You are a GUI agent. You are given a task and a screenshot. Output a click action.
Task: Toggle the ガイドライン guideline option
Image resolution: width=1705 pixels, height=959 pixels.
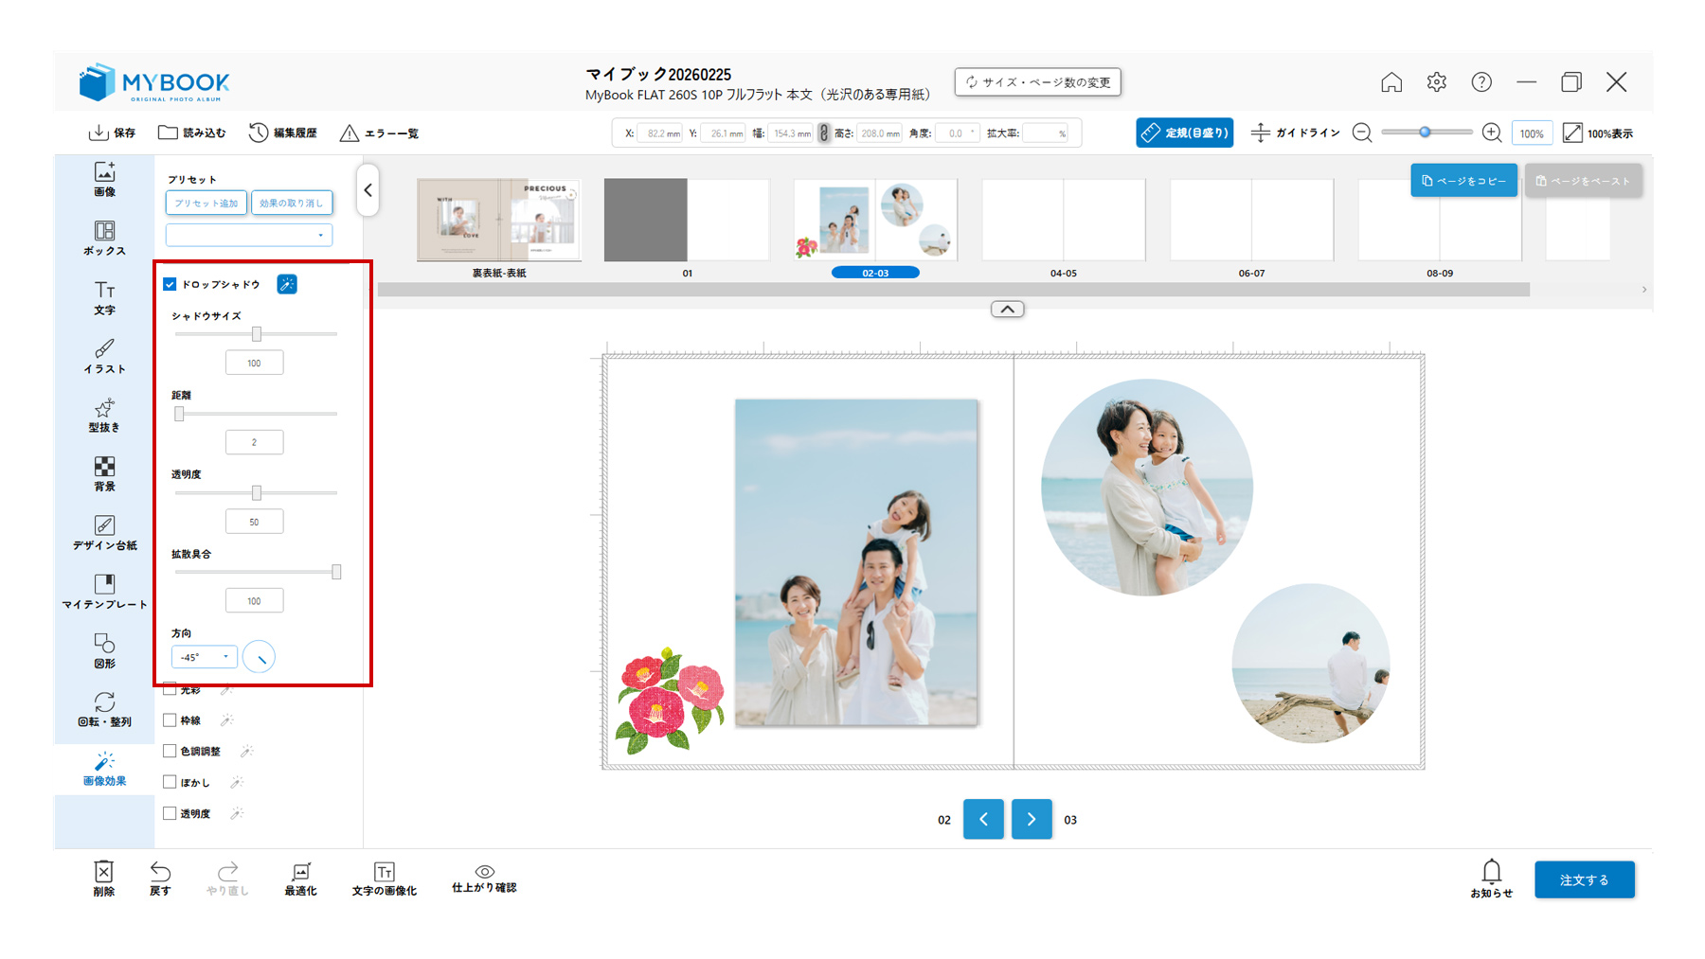(1295, 133)
